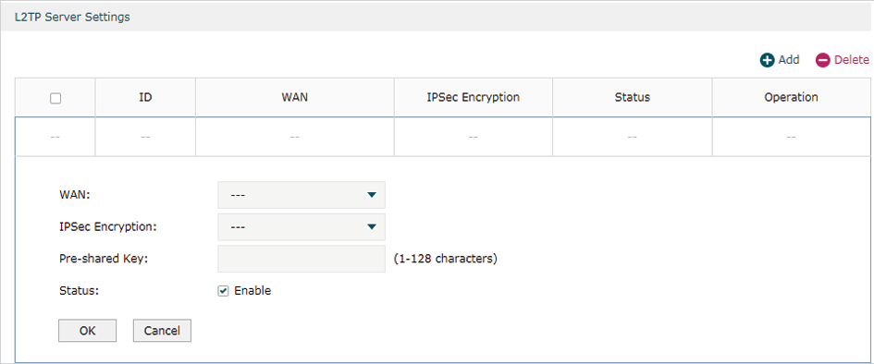Viewport: 874px width, 364px height.
Task: Click the Enable label next to Status
Action: click(252, 290)
